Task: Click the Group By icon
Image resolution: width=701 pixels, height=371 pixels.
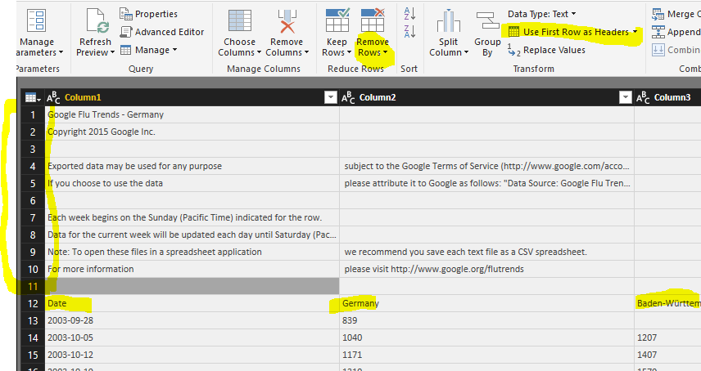Action: 487,20
